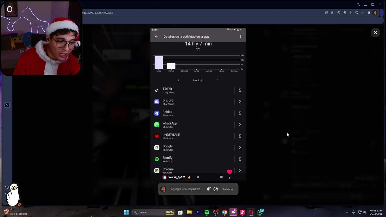This screenshot has width=386, height=217.
Task: Click the 'Publicar' button
Action: 228,189
